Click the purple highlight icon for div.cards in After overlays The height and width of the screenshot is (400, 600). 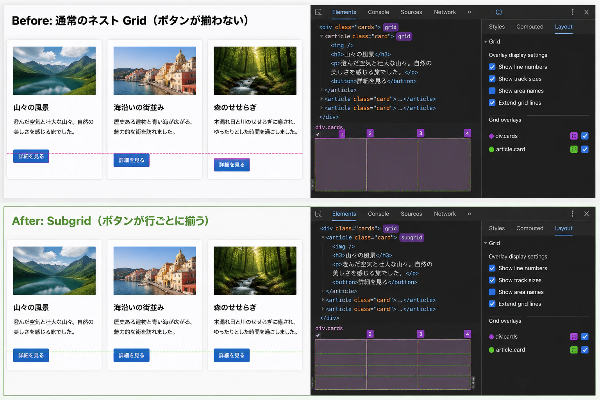574,336
